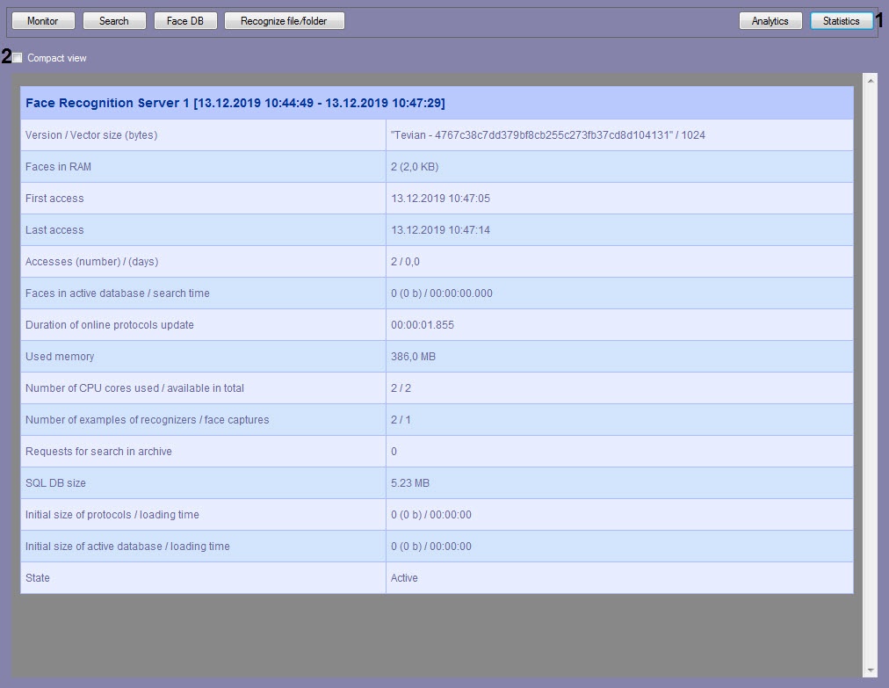Switch to the Analytics view

tap(770, 21)
